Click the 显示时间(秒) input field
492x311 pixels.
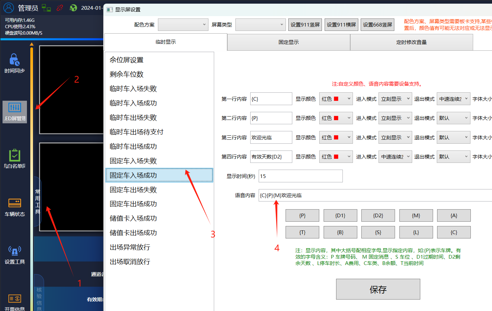(x=301, y=176)
